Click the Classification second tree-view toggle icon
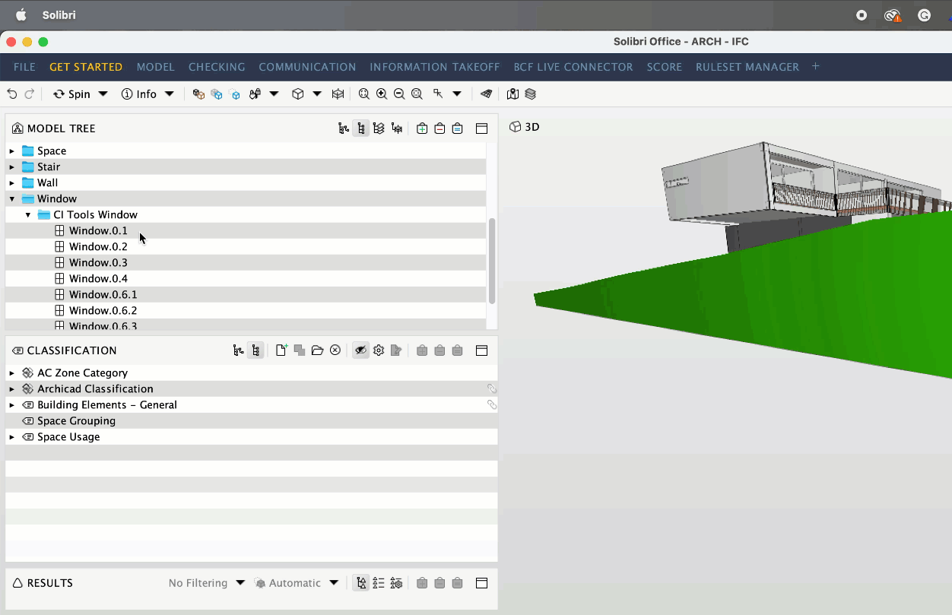The image size is (952, 615). pos(256,350)
